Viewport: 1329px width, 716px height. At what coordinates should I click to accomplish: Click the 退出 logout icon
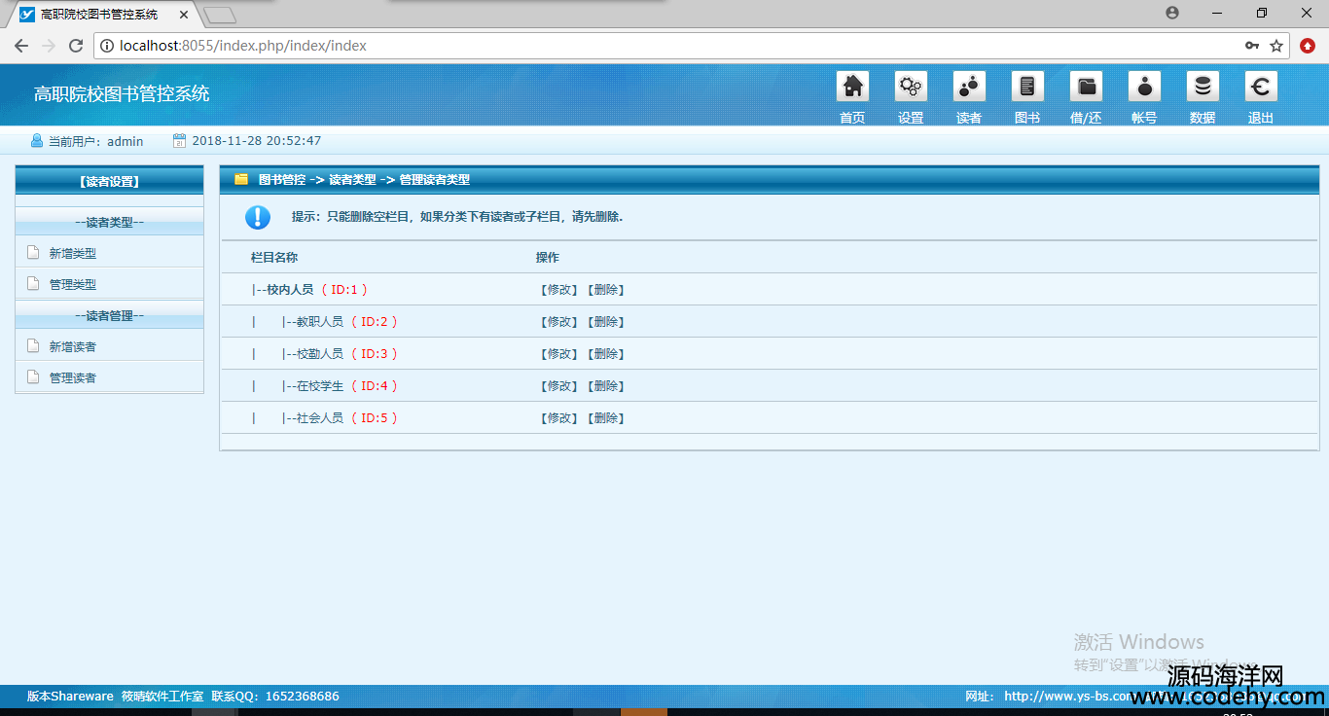click(x=1261, y=88)
